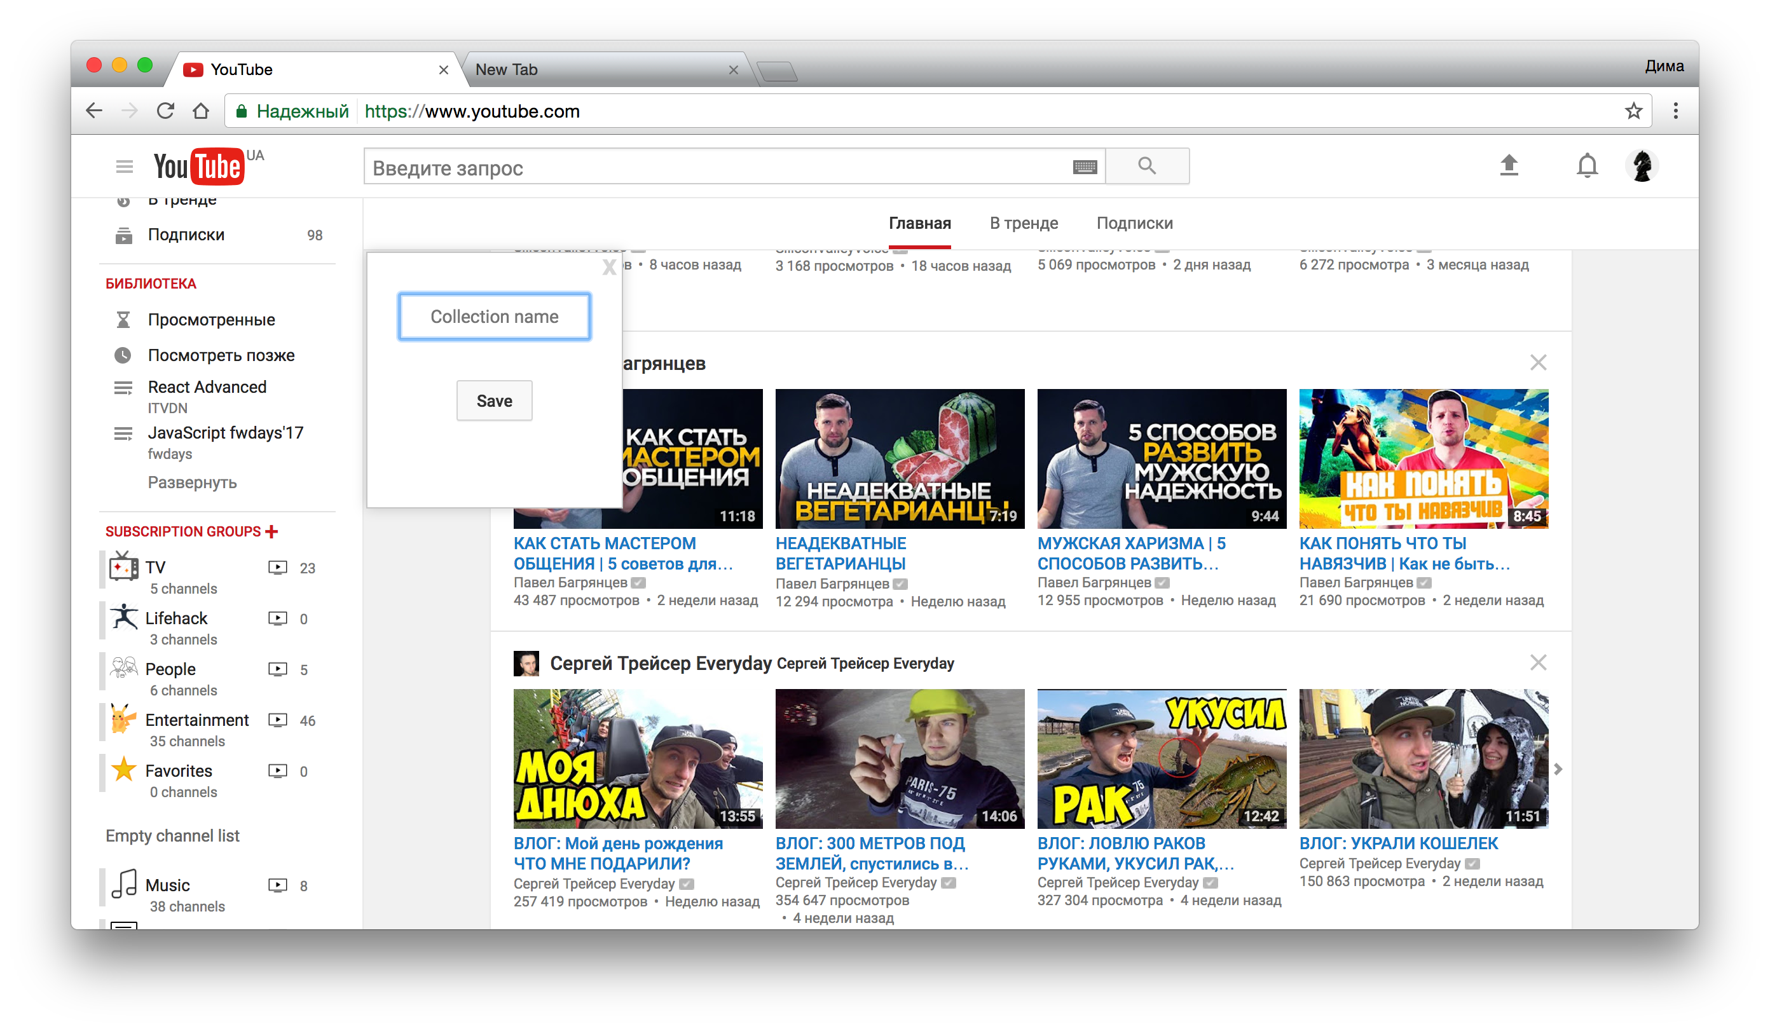Open a new browser tab
The image size is (1770, 1031).
[777, 71]
